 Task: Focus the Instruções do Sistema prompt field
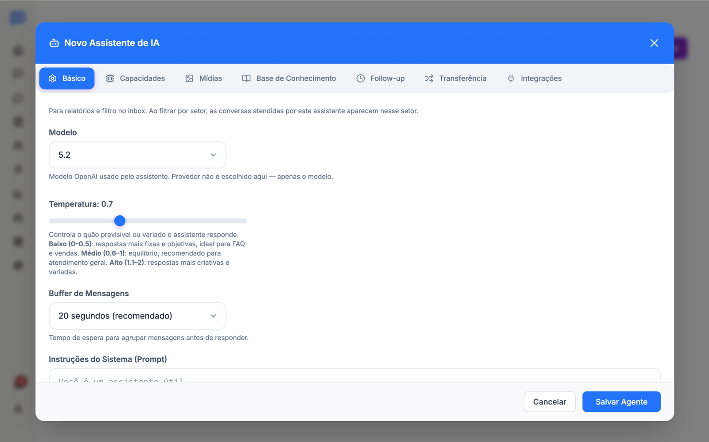pos(354,376)
